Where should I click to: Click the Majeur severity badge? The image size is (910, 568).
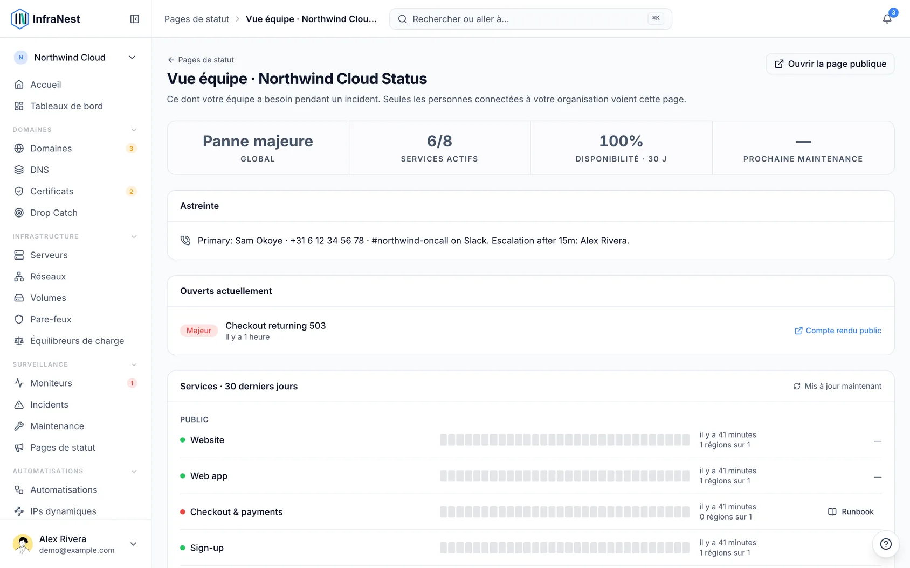(199, 331)
